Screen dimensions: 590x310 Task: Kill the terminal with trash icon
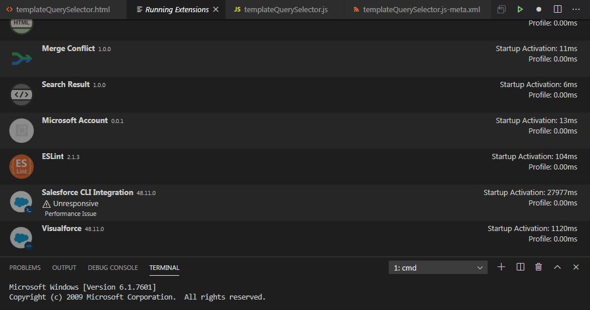coord(538,267)
